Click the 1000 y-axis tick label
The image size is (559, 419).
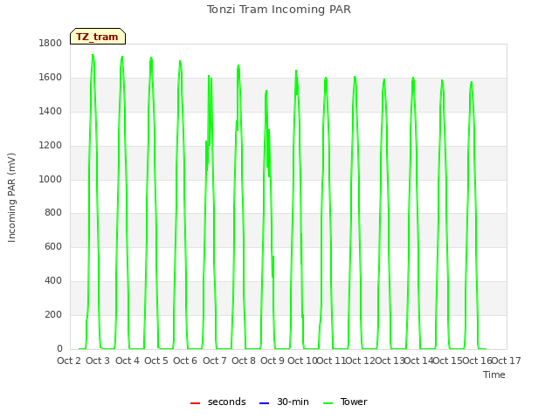[51, 179]
